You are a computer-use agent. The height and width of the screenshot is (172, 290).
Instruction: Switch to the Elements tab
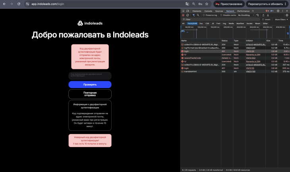[x=197, y=11]
